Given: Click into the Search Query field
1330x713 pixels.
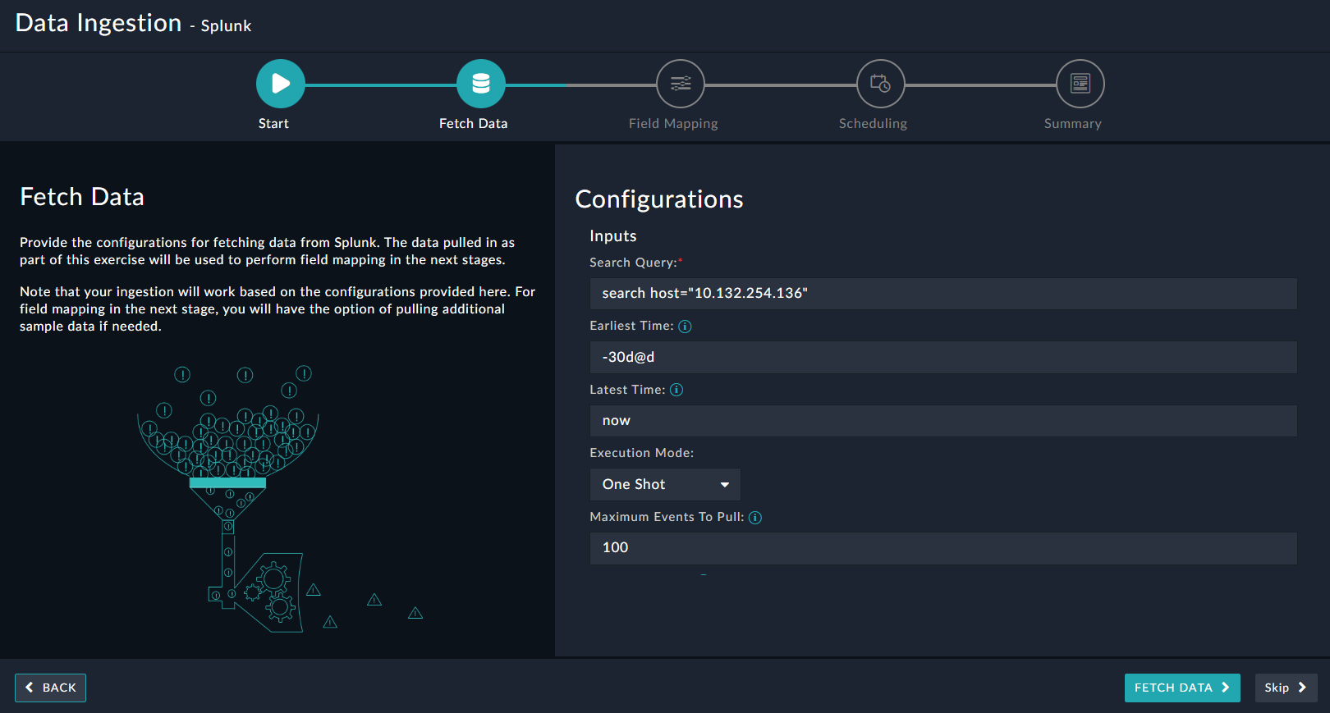Looking at the screenshot, I should (942, 294).
